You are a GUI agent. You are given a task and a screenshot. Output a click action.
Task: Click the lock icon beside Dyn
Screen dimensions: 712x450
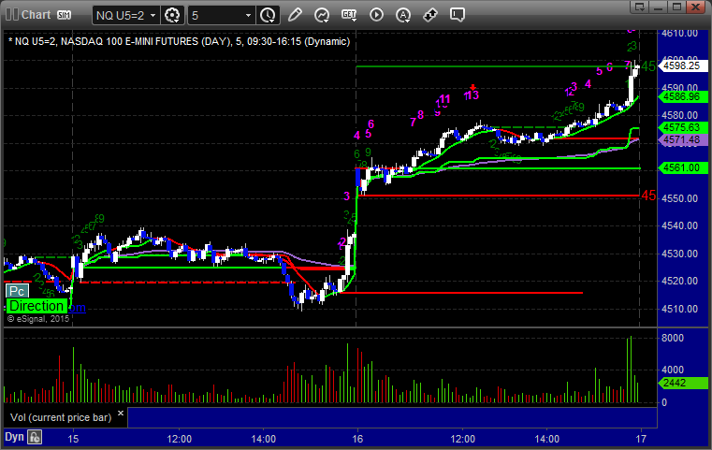point(35,437)
